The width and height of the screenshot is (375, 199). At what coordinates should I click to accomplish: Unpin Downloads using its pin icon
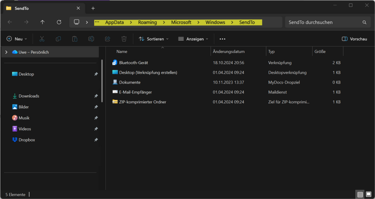click(x=96, y=96)
